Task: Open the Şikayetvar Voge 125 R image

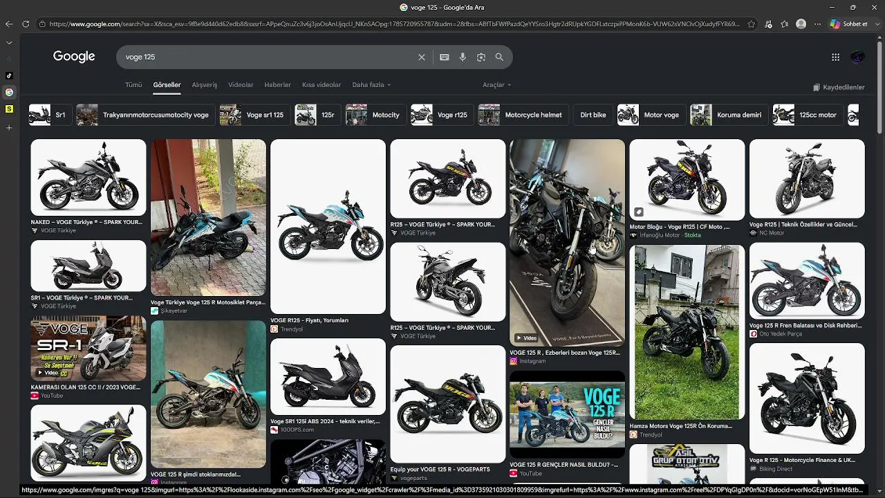Action: coord(208,218)
